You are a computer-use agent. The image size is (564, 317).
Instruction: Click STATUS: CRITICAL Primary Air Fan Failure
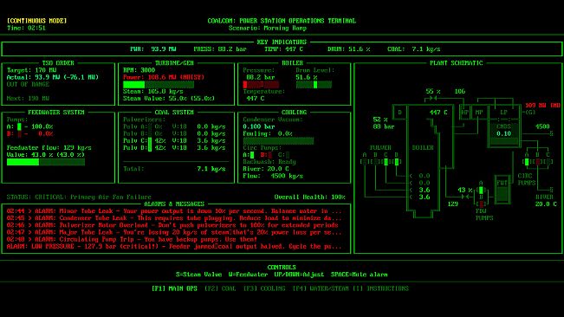click(x=79, y=197)
